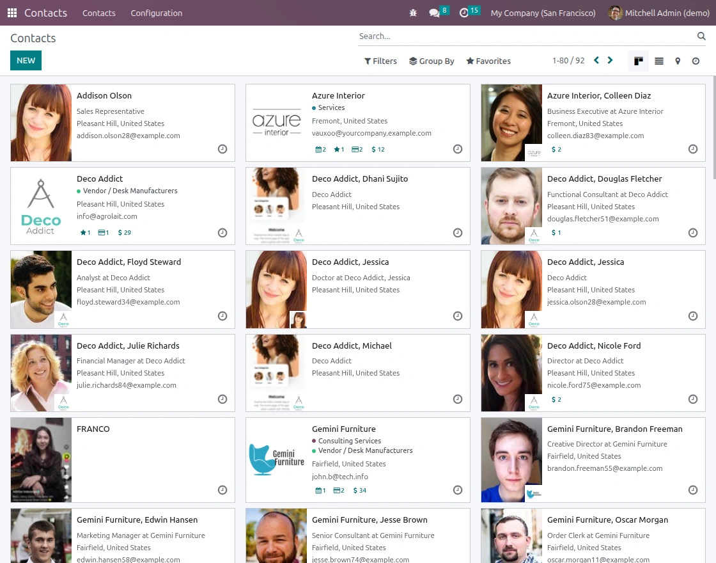
Task: Open the Contacts menu item
Action: coord(98,13)
